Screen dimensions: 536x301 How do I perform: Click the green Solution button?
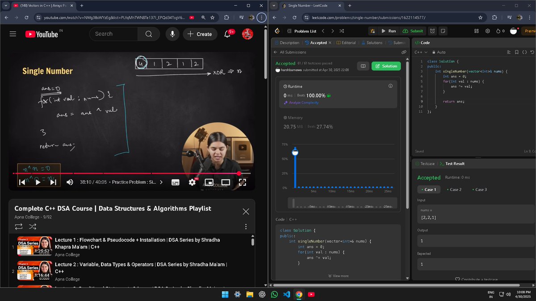pos(386,66)
